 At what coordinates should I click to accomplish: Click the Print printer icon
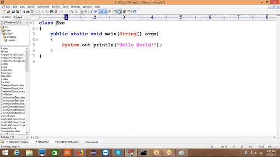coord(28,12)
